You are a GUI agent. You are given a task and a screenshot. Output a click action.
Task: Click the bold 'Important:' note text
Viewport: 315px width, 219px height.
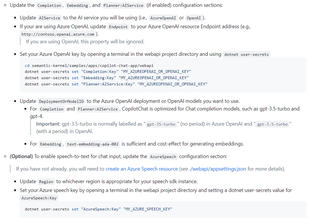(x=48, y=124)
